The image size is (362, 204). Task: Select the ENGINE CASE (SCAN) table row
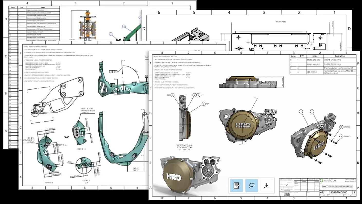click(323, 59)
